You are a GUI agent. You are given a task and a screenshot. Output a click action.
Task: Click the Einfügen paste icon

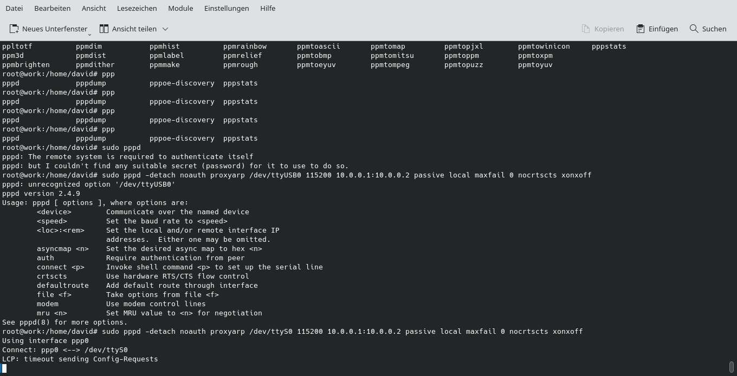pos(639,29)
